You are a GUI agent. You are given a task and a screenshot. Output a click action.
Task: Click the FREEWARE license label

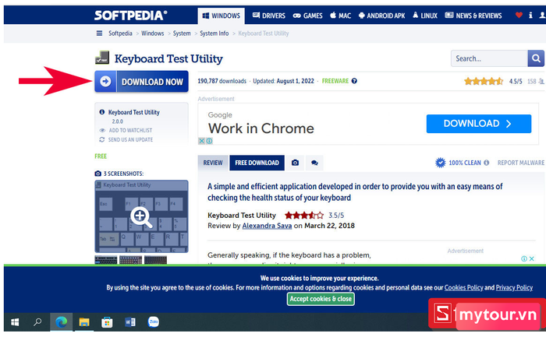coord(335,81)
